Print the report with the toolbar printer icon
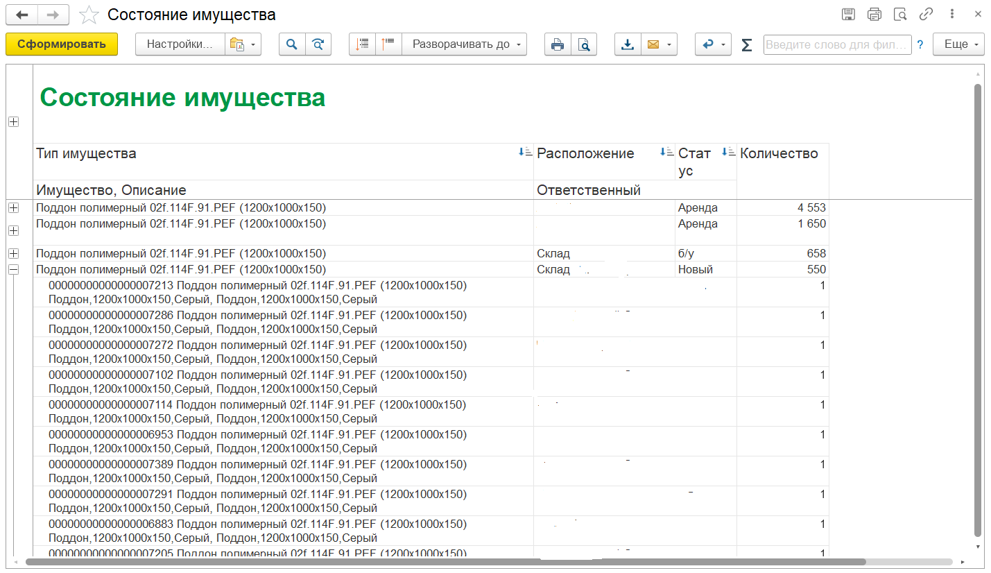Image resolution: width=991 pixels, height=573 pixels. coord(558,44)
